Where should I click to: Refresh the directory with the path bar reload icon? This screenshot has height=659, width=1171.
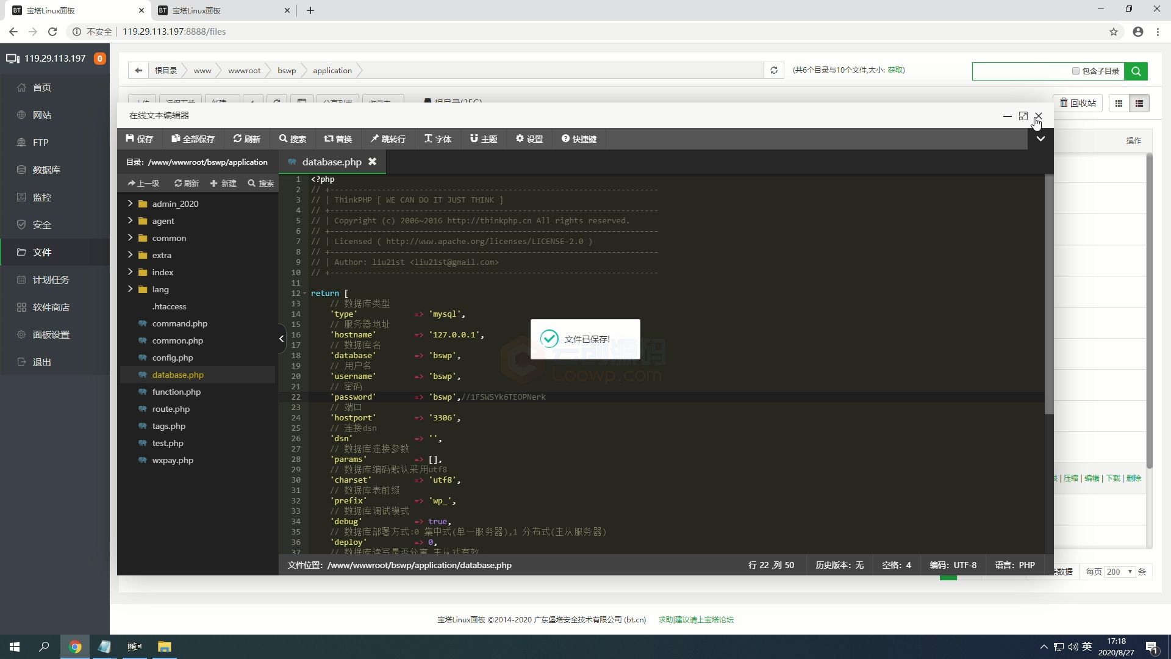(x=774, y=70)
